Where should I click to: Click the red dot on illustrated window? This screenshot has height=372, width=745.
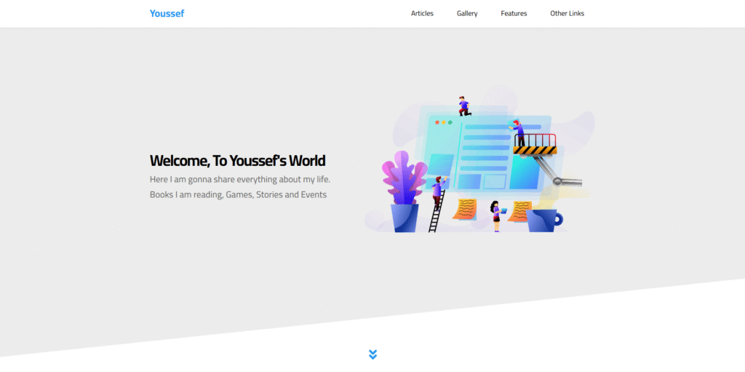pos(437,122)
